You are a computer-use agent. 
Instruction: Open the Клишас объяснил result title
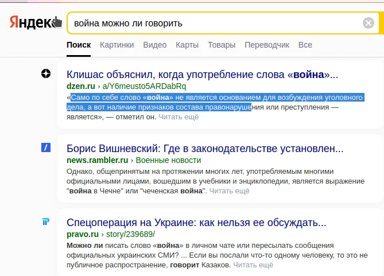point(202,75)
